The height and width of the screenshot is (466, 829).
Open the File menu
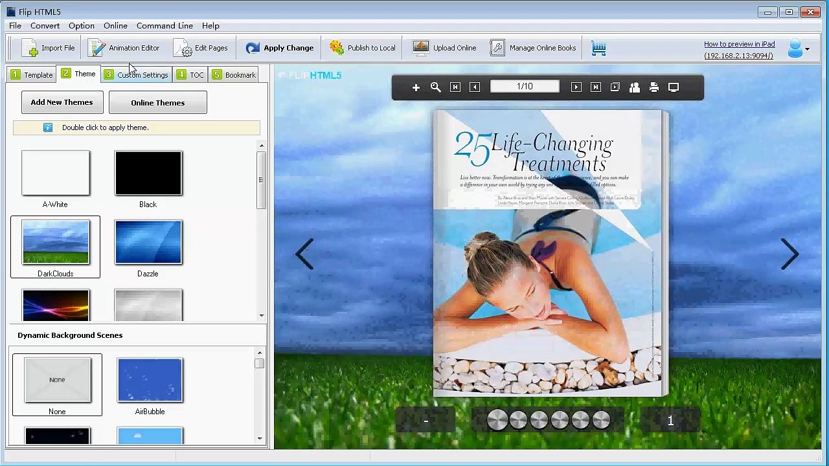[15, 26]
